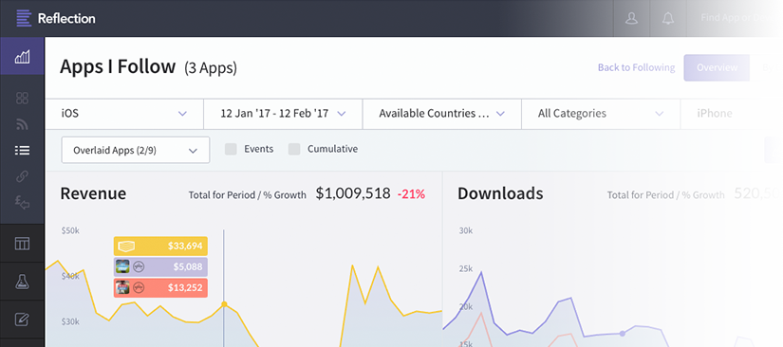
Task: Open the chain link sidebar icon
Action: 22,176
